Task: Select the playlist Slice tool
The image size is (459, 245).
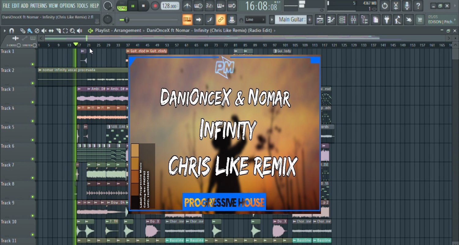Action: point(58,31)
